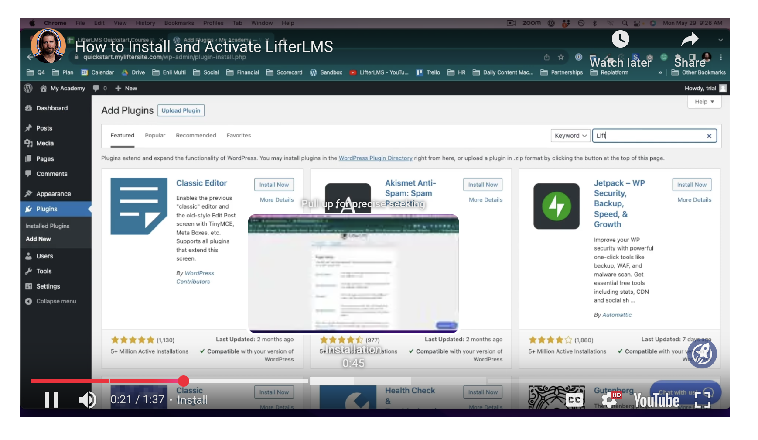
Task: Click the plugin search input field
Action: pos(649,136)
